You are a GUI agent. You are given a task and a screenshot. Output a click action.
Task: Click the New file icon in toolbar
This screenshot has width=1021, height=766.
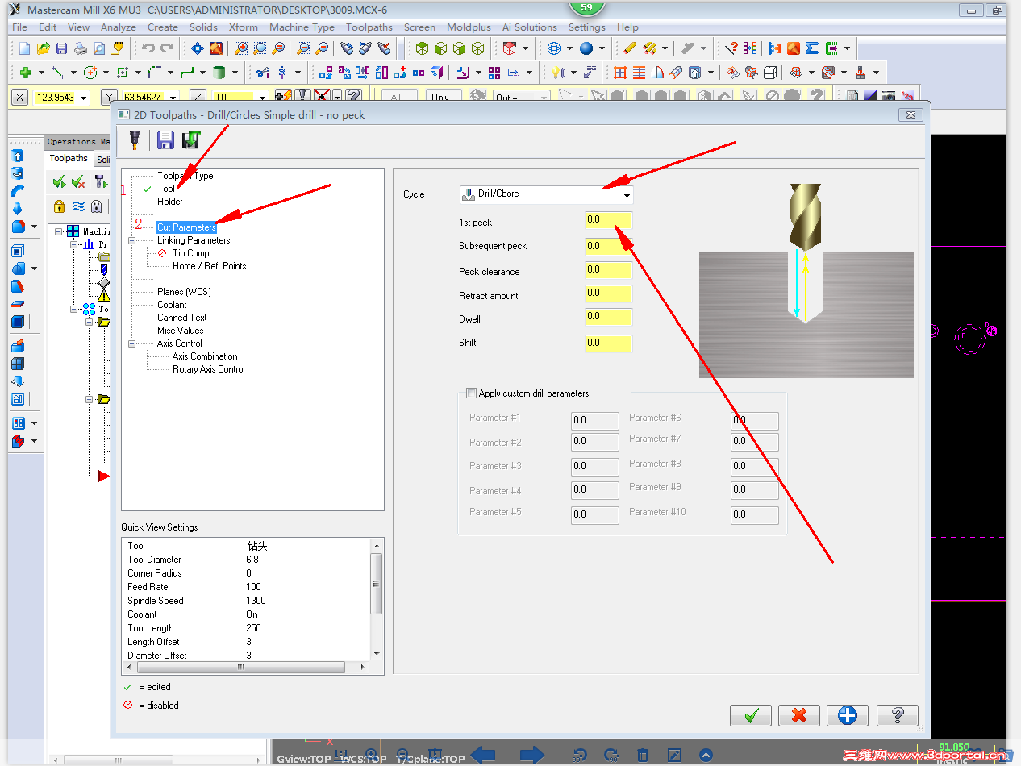point(24,48)
